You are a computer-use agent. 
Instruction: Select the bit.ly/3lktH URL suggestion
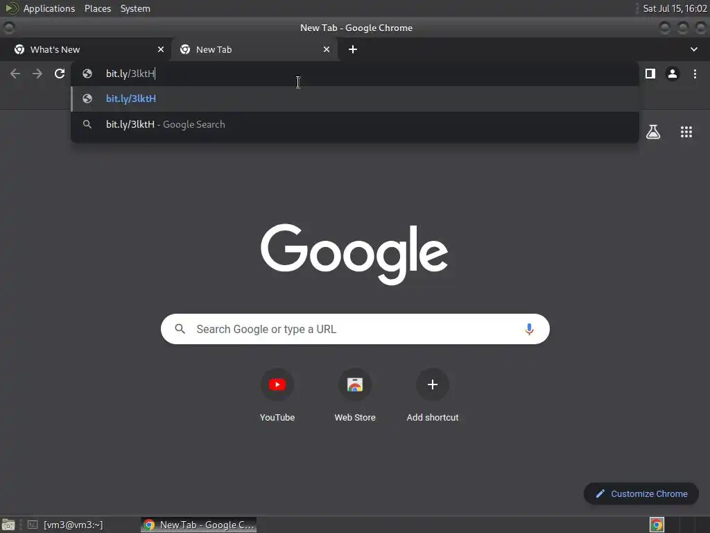coord(355,99)
